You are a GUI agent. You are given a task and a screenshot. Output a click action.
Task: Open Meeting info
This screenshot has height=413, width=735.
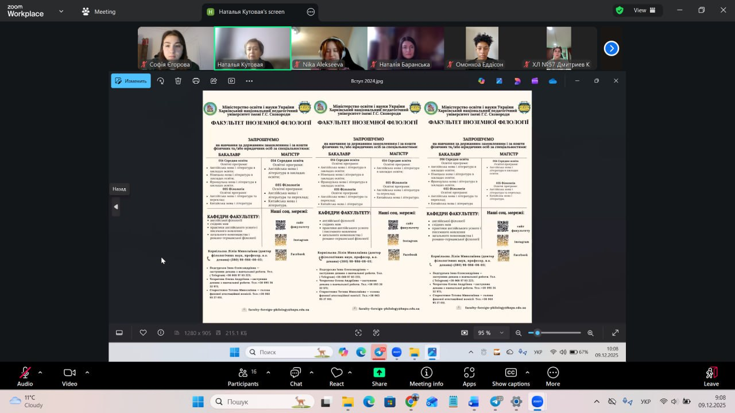426,373
